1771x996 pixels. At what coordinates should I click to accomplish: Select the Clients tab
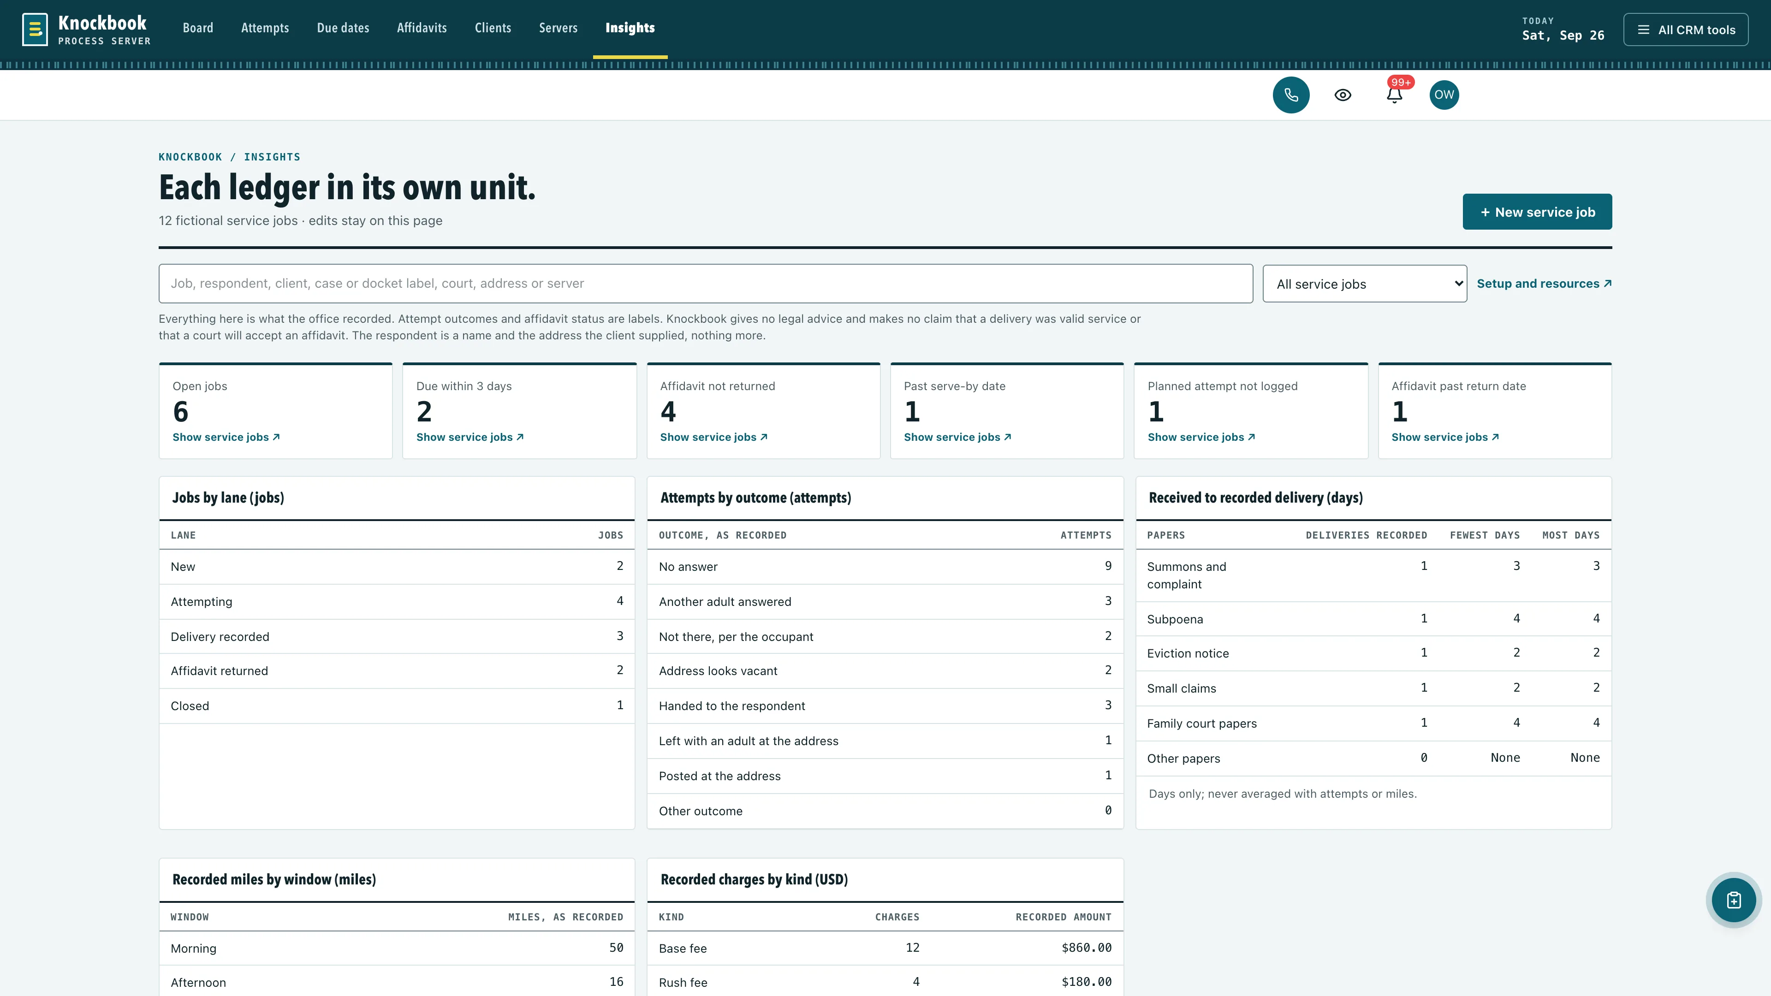[x=493, y=28]
